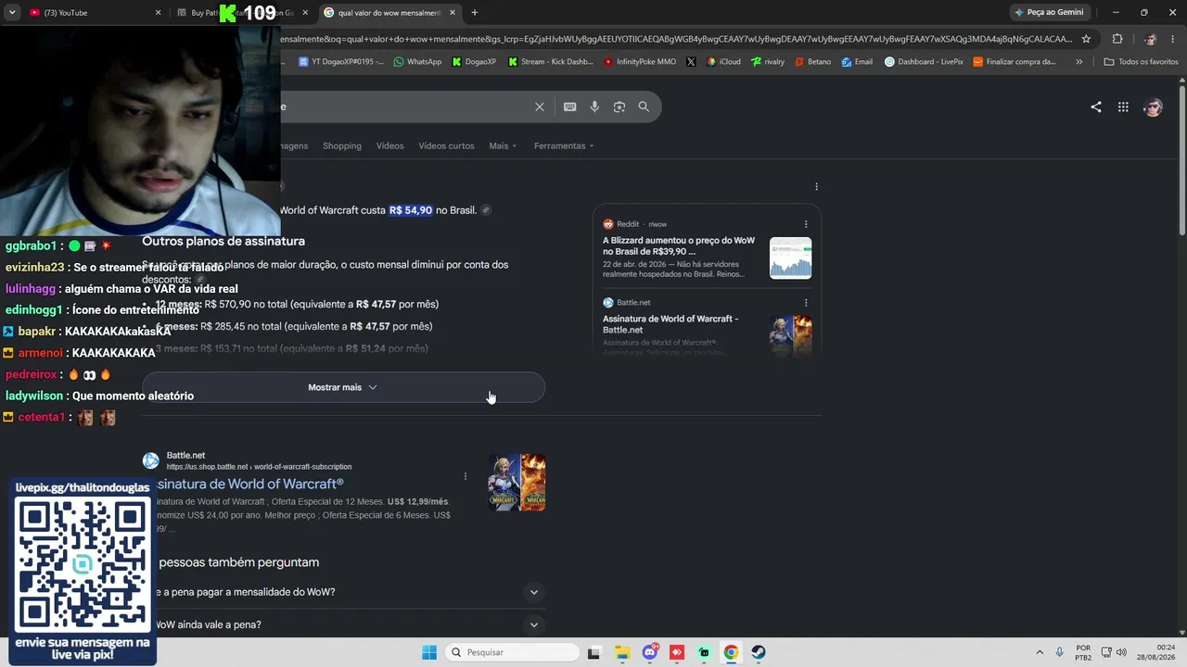
Task: Click the Reddit price chart thumbnail
Action: (x=790, y=258)
